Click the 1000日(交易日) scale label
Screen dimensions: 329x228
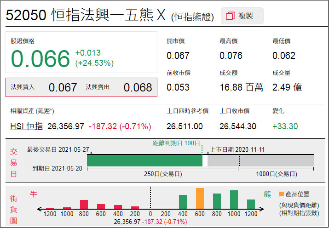point(277,174)
